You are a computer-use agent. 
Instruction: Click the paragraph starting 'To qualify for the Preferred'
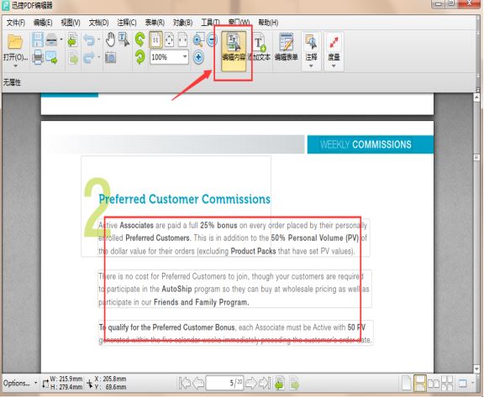(x=235, y=333)
